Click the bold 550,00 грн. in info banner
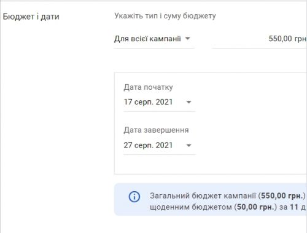This screenshot has height=233, width=307. click(282, 195)
